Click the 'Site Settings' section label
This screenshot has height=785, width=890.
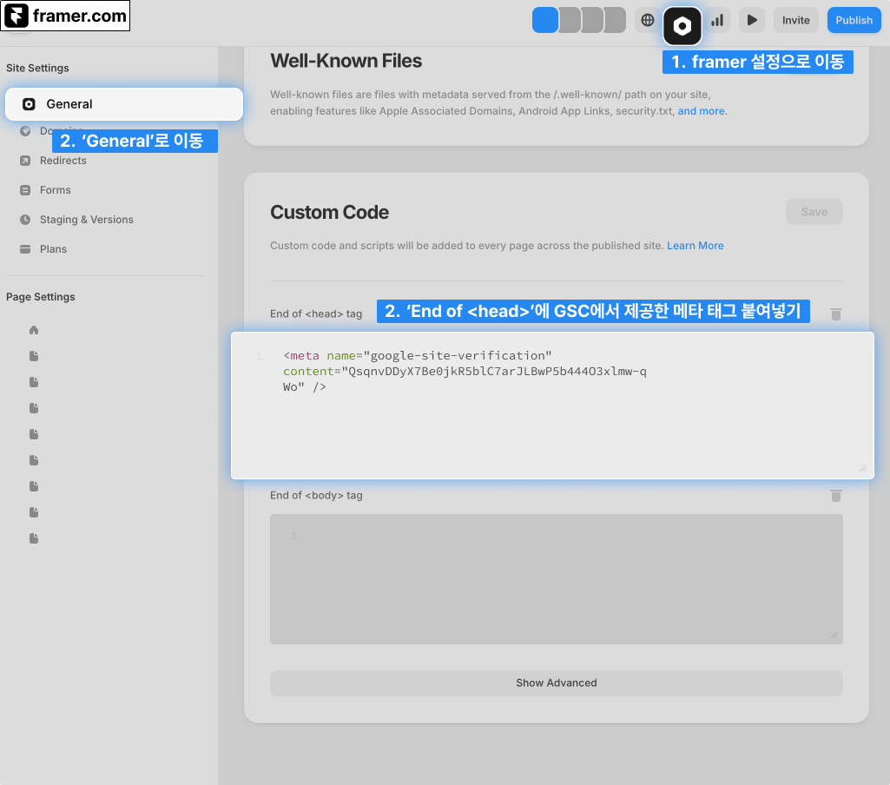pyautogui.click(x=37, y=68)
